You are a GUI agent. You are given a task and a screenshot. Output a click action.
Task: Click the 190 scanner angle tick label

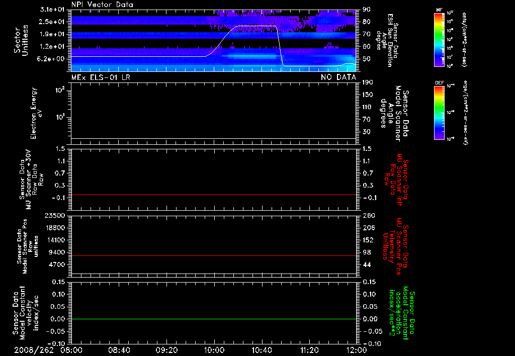pyautogui.click(x=368, y=82)
